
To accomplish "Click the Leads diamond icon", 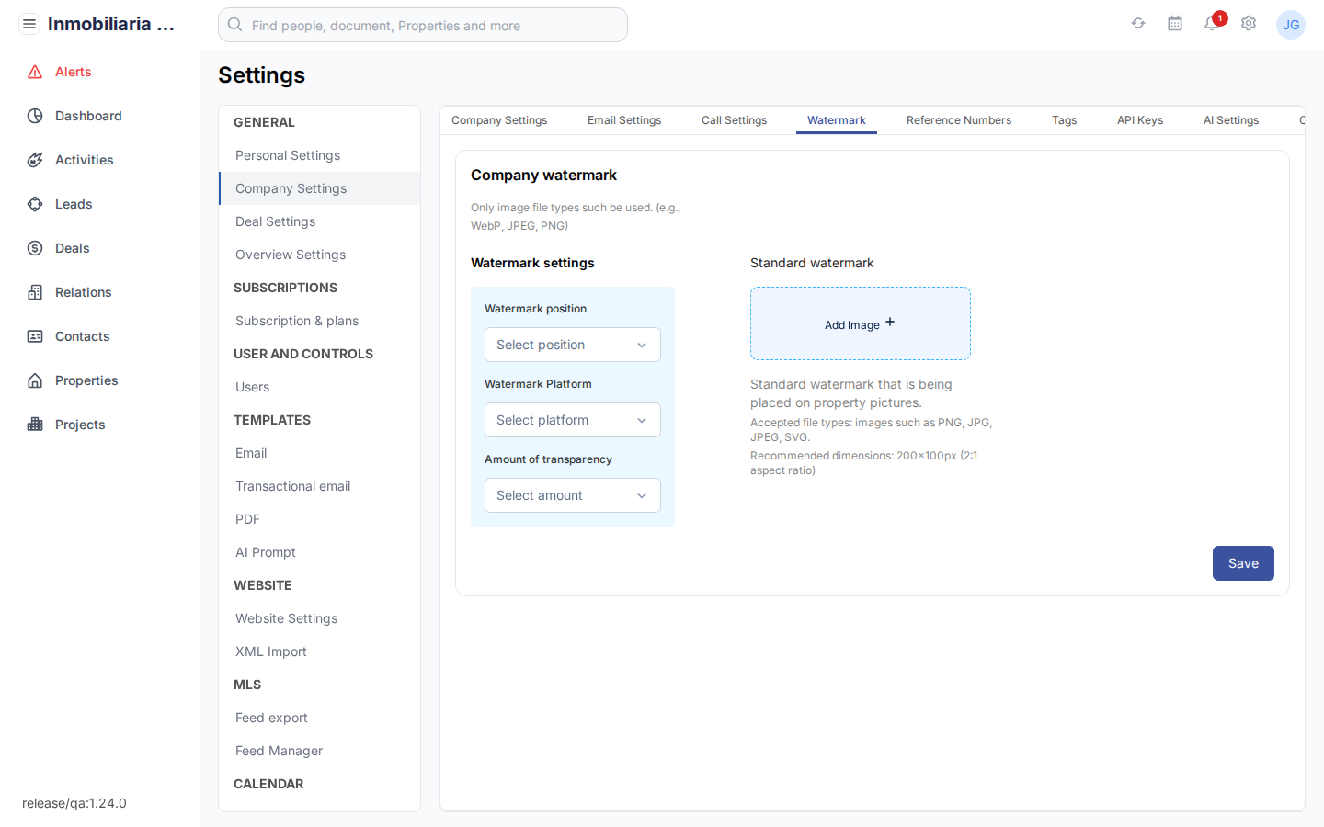I will point(35,204).
